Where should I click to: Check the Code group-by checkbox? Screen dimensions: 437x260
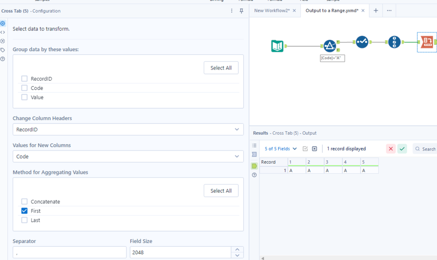24,88
